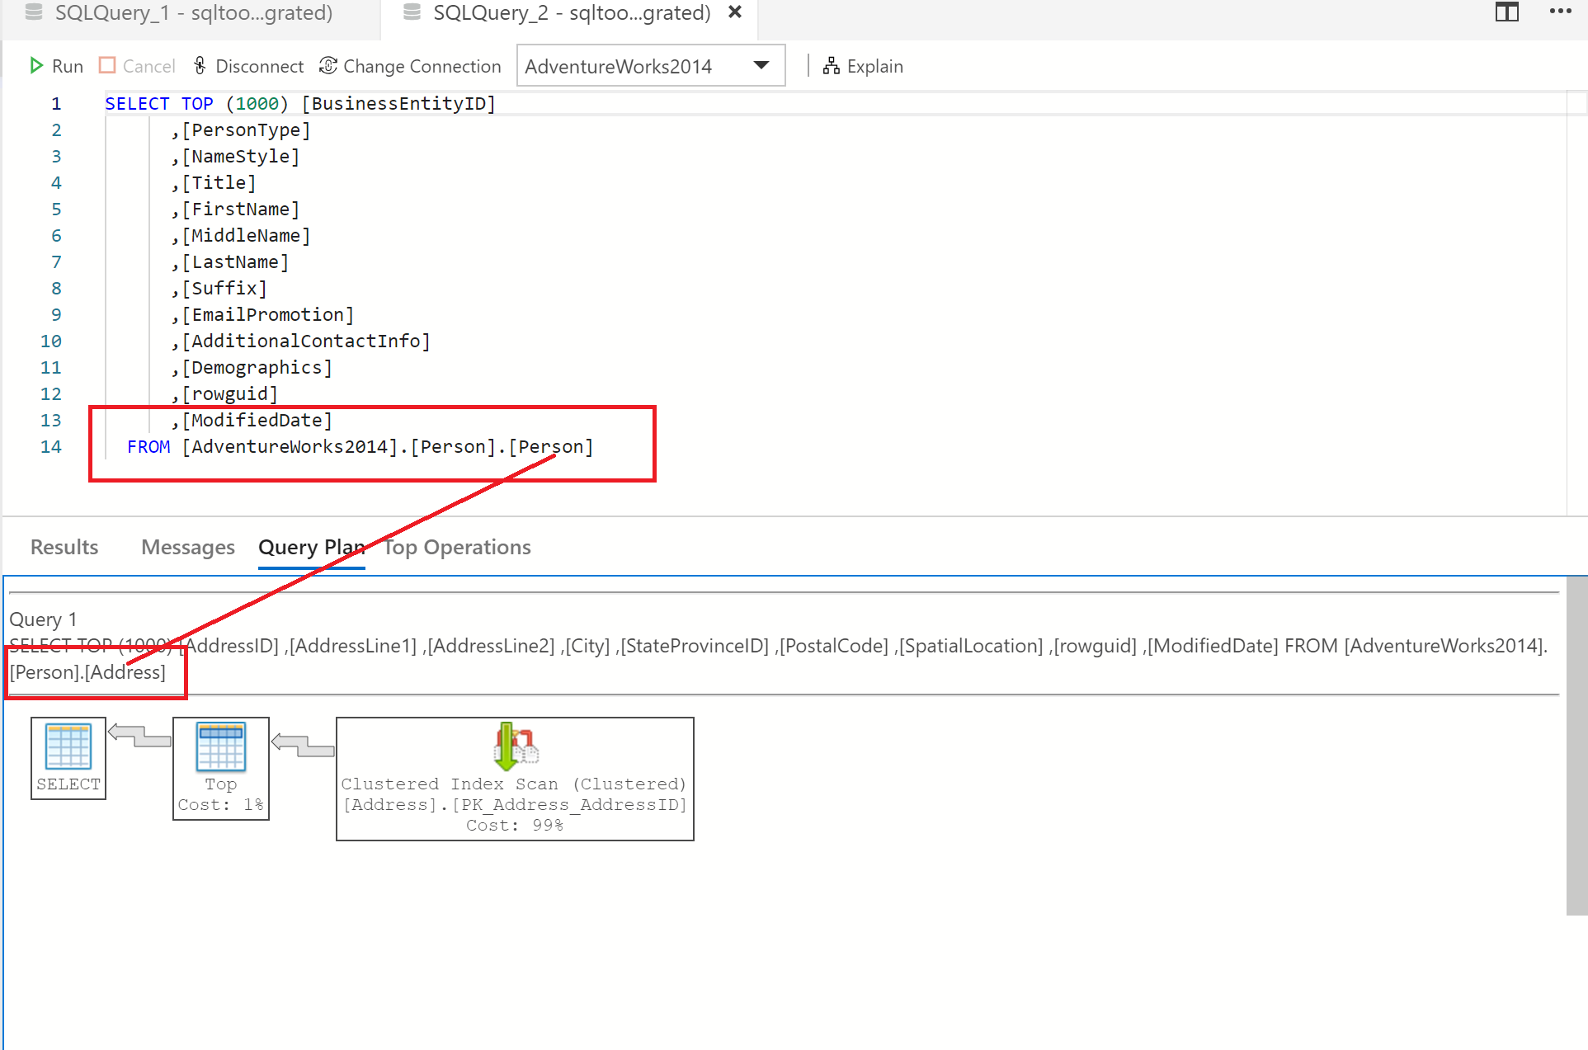Screen dimensions: 1588x1050
Task: Click the query plan vertical scrollbar
Action: coord(1576,746)
